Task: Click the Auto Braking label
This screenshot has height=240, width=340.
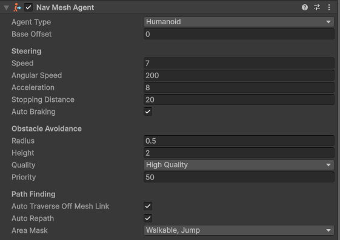Action: 33,112
